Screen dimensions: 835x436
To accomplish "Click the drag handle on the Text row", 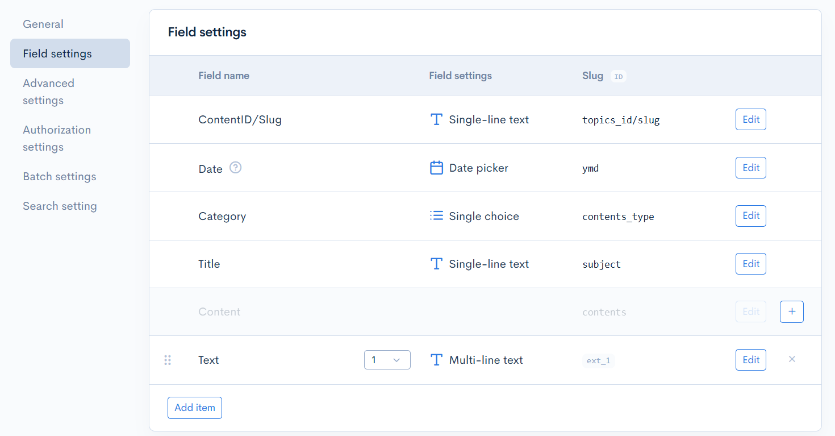I will (x=168, y=359).
